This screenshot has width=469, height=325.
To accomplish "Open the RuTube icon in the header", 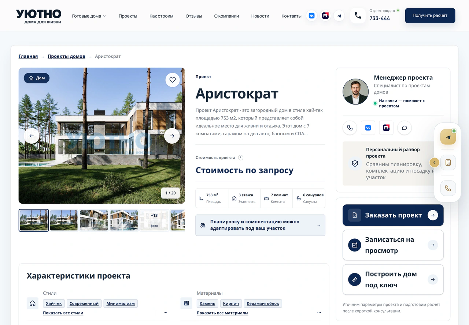I will coord(325,16).
